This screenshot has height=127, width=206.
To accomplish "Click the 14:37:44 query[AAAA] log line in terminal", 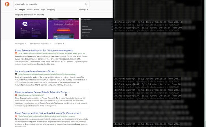I will (148, 28).
